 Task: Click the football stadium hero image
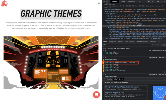click(x=51, y=63)
